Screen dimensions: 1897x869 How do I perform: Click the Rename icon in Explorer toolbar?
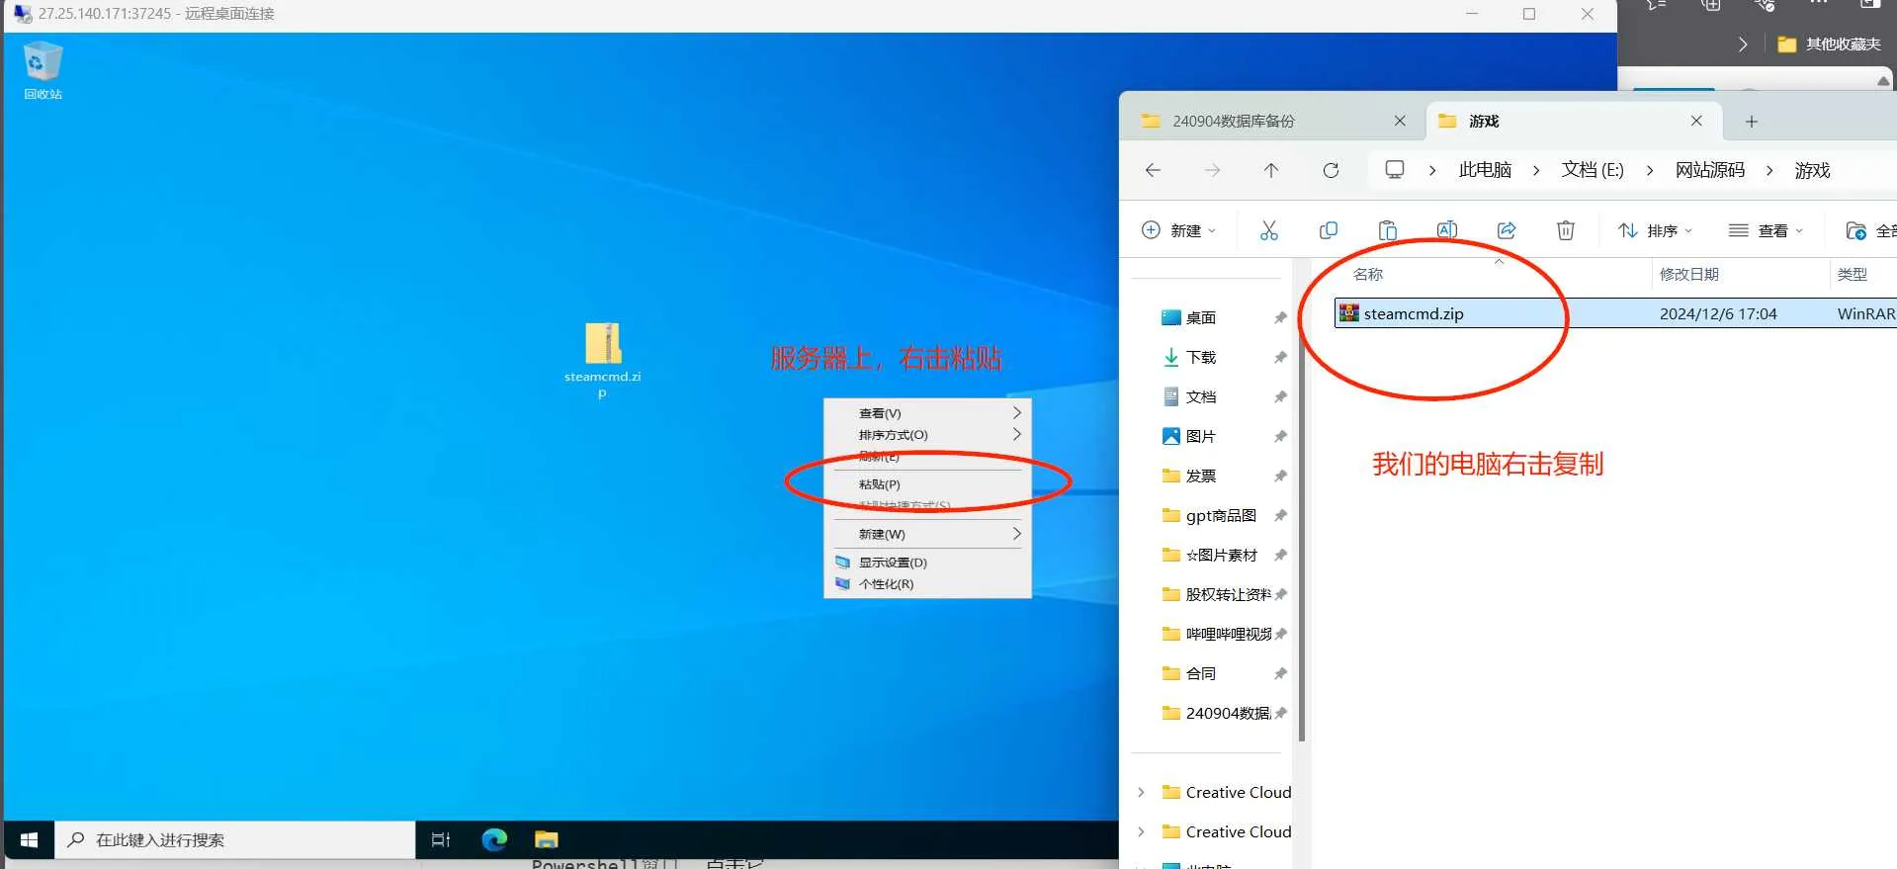[1447, 230]
